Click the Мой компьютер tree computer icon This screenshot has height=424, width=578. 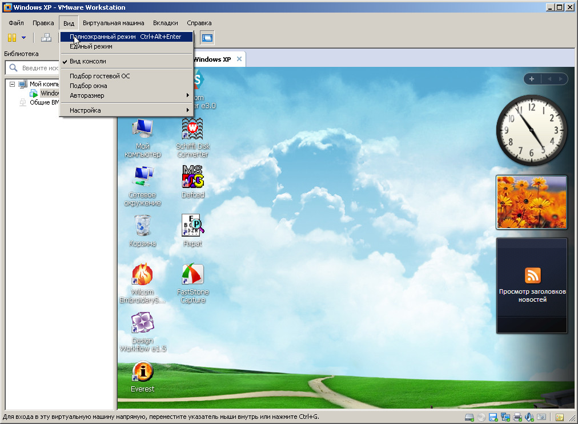tap(23, 84)
